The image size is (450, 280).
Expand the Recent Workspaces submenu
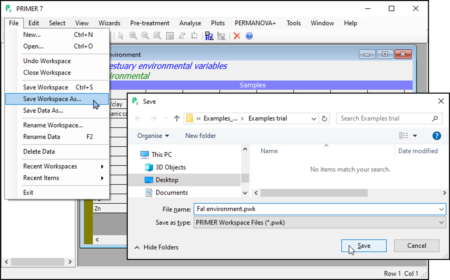point(63,166)
